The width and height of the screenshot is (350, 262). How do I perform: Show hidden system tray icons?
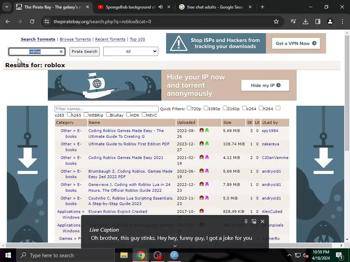click(289, 255)
